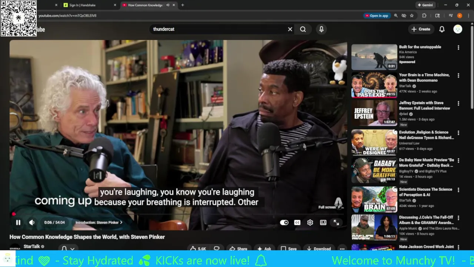This screenshot has height=267, width=474.
Task: Open a new browser tab
Action: click(183, 5)
